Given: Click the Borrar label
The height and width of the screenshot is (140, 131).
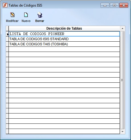Looking at the screenshot, I should (40, 21).
